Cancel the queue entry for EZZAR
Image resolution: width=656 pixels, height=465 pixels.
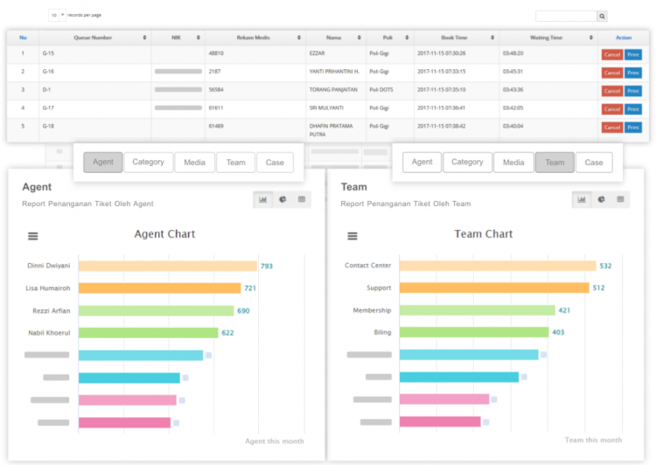point(612,54)
